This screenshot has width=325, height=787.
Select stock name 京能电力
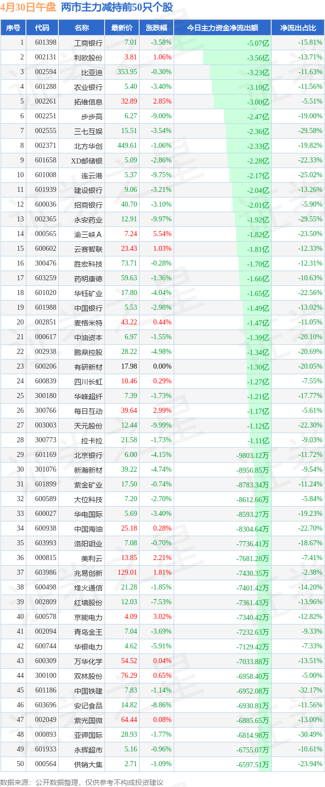88,617
